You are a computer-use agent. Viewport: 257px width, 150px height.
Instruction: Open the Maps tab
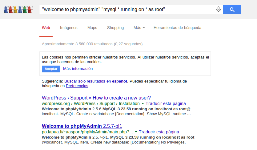92,28
